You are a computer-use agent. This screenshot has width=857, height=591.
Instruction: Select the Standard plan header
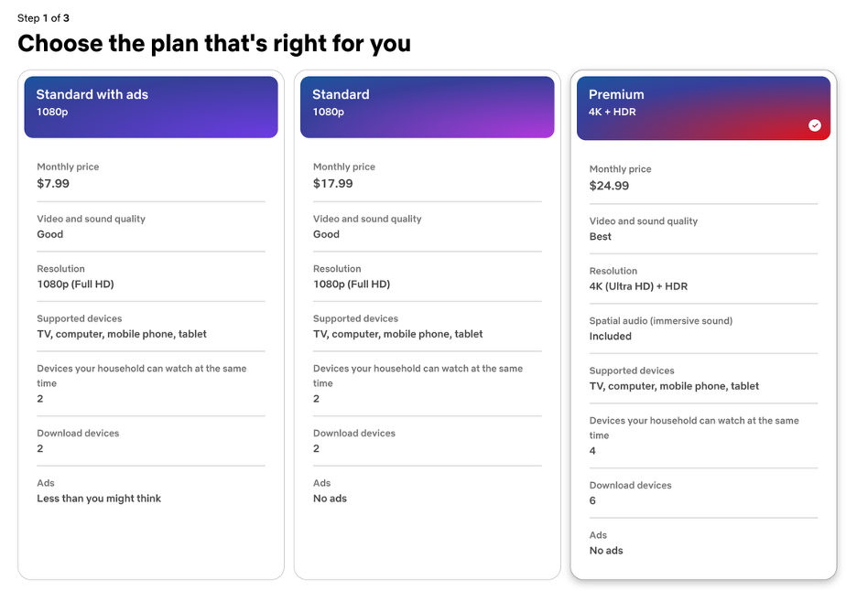coord(427,107)
